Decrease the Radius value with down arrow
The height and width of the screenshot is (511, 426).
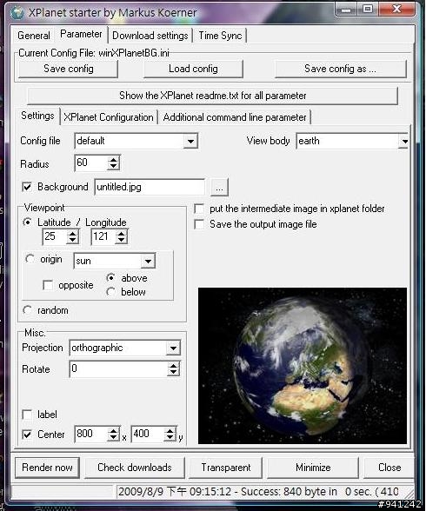(113, 166)
